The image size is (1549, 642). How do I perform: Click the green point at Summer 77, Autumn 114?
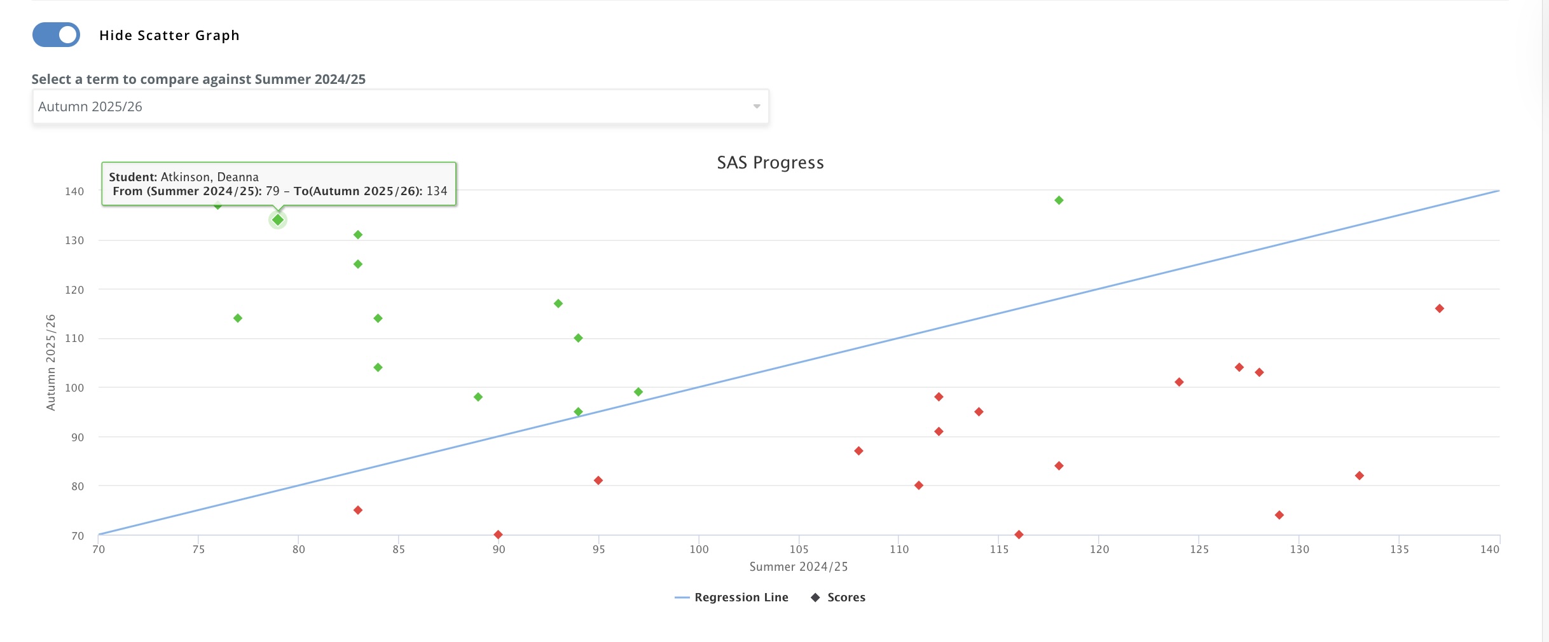tap(238, 318)
